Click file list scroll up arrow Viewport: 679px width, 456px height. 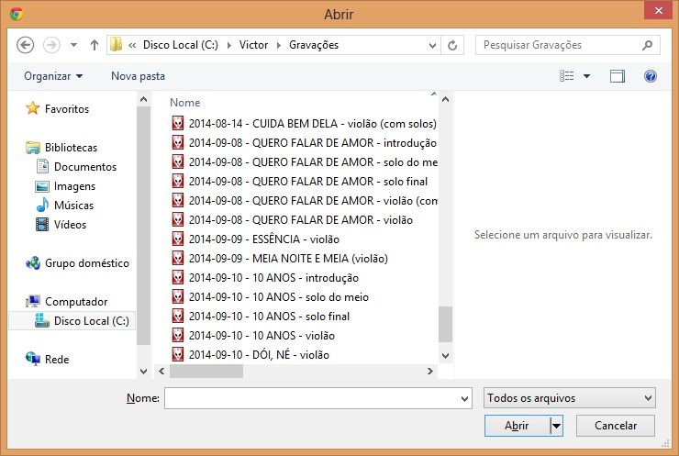point(445,99)
